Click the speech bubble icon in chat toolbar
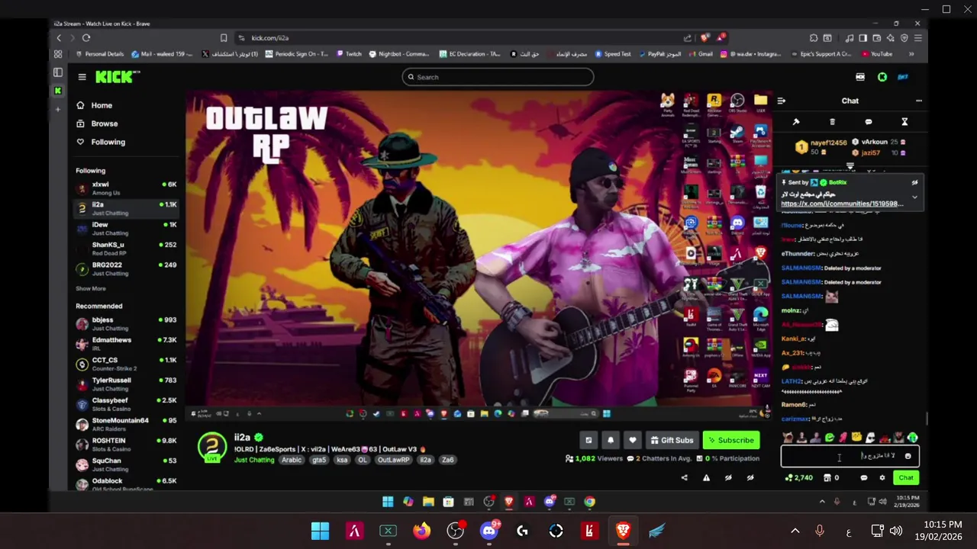The height and width of the screenshot is (549, 977). [868, 122]
